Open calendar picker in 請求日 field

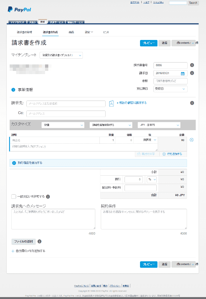[183, 73]
